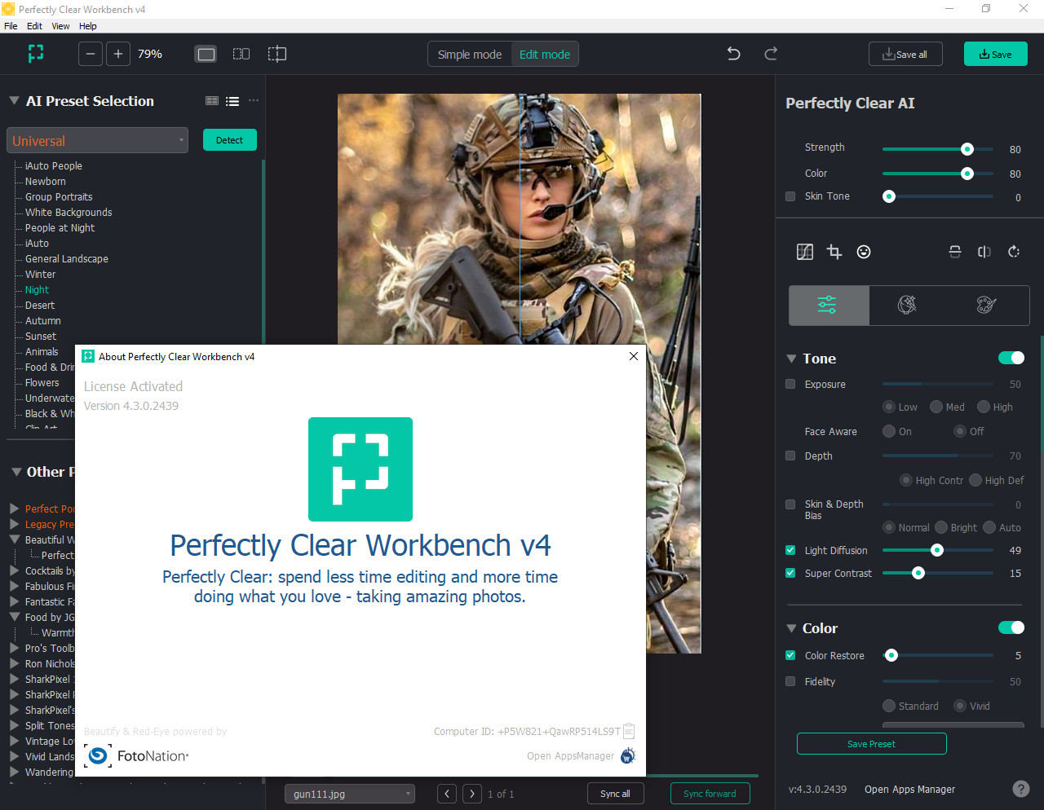Open the retouch face tab
The image size is (1044, 810).
coord(907,305)
